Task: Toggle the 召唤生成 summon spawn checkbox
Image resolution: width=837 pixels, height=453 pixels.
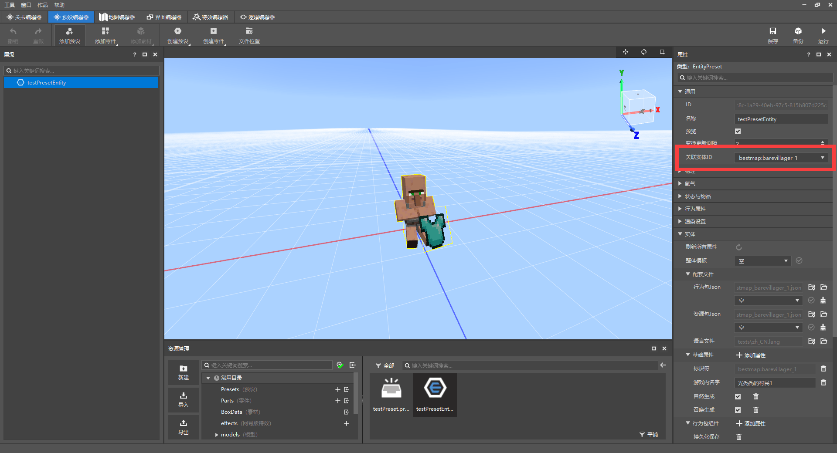Action: pyautogui.click(x=738, y=410)
